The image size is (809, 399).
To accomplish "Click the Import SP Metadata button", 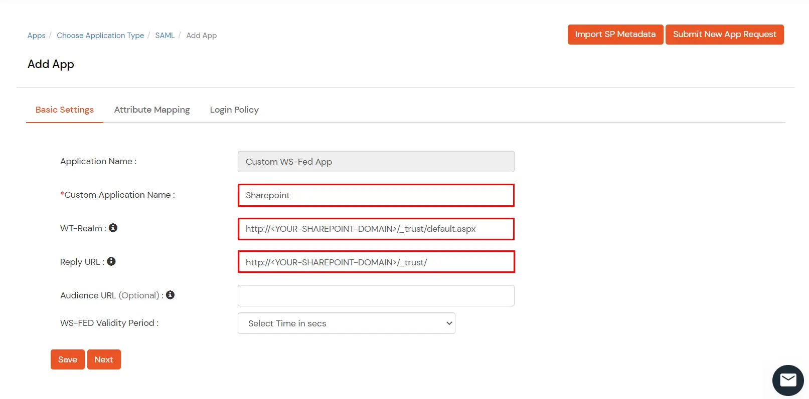I will coord(615,35).
